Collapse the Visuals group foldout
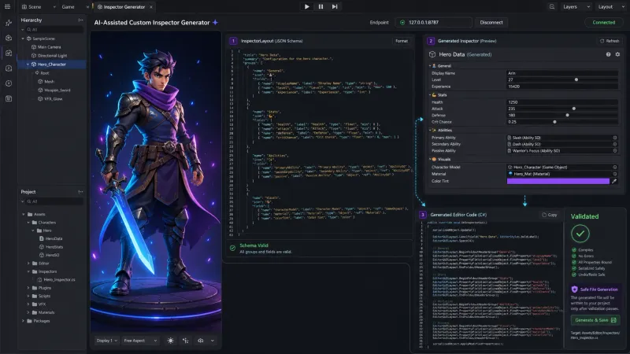 coord(430,160)
